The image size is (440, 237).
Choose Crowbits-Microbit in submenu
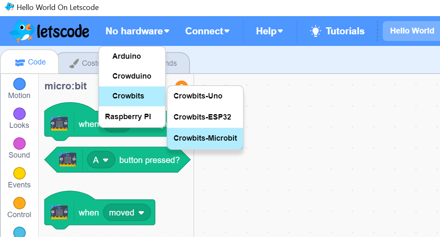click(x=205, y=138)
